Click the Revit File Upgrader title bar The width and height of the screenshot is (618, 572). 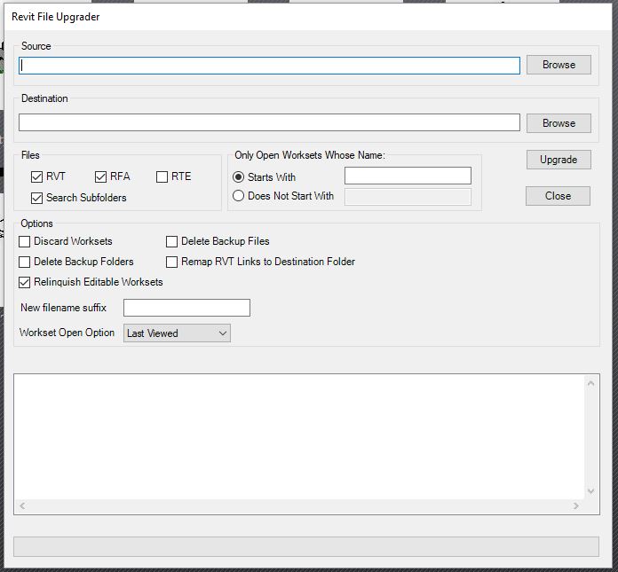tap(308, 17)
